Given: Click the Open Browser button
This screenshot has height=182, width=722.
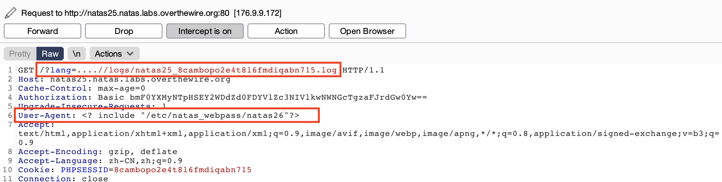Looking at the screenshot, I should (x=367, y=31).
